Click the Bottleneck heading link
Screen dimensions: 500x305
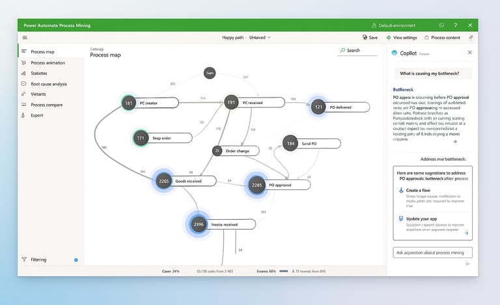click(403, 90)
